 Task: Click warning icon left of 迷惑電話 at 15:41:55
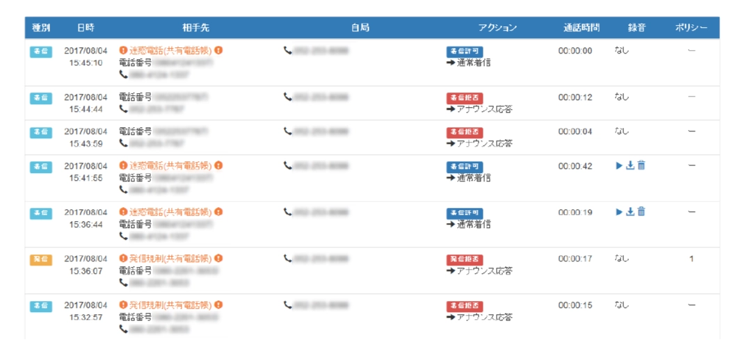point(123,165)
